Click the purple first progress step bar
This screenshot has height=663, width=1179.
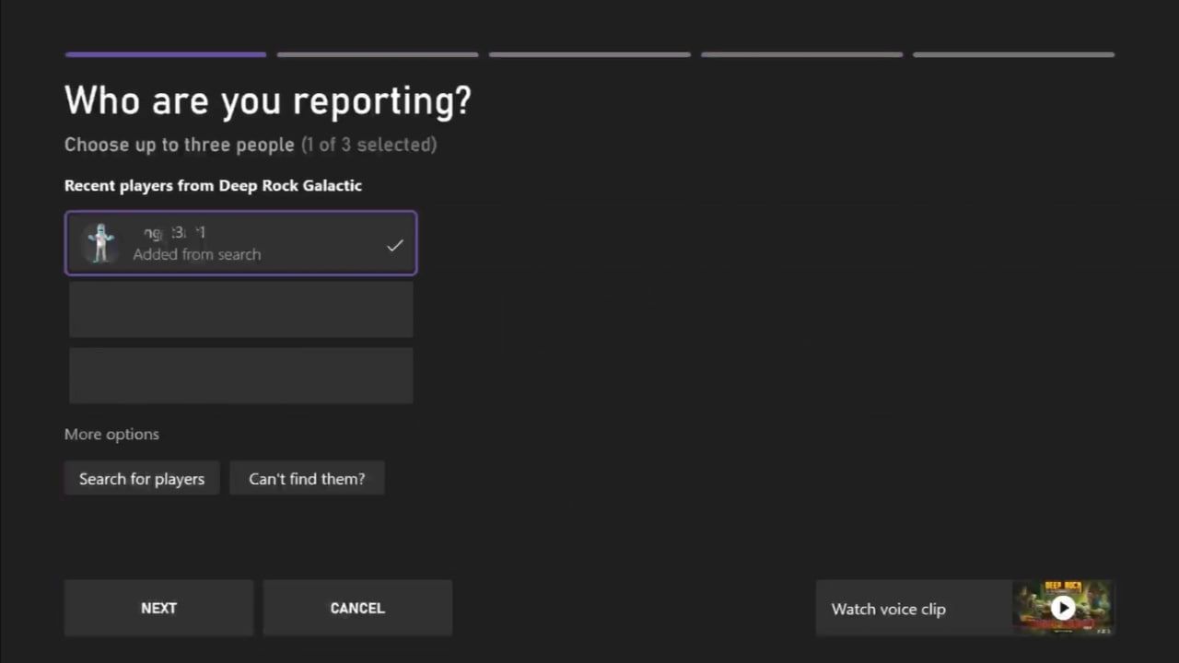166,55
